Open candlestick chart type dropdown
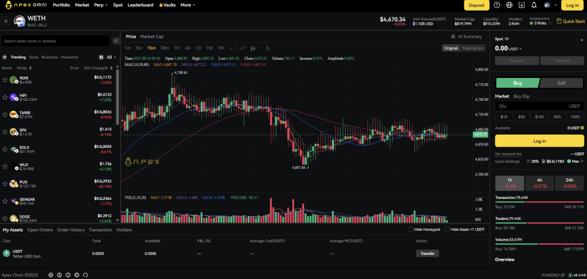Viewport: 587px width, 279px height. tap(255, 48)
